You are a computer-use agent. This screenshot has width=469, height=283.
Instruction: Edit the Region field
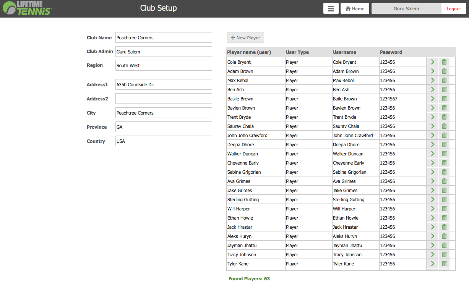[164, 65]
